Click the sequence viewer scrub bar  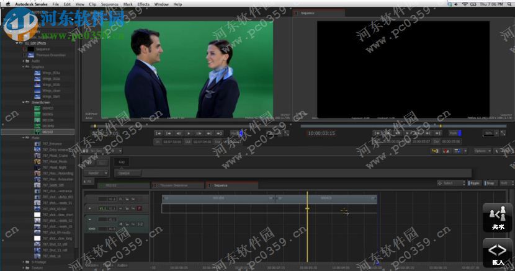click(403, 126)
